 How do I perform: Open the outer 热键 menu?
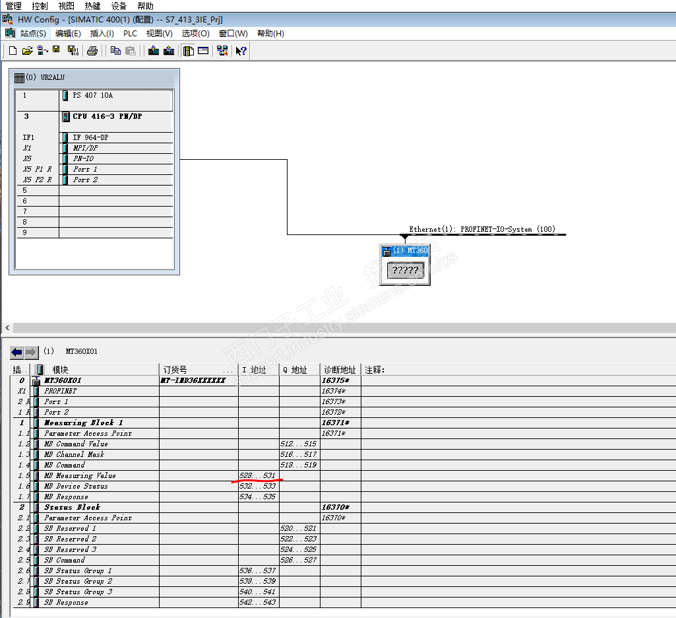[x=92, y=6]
